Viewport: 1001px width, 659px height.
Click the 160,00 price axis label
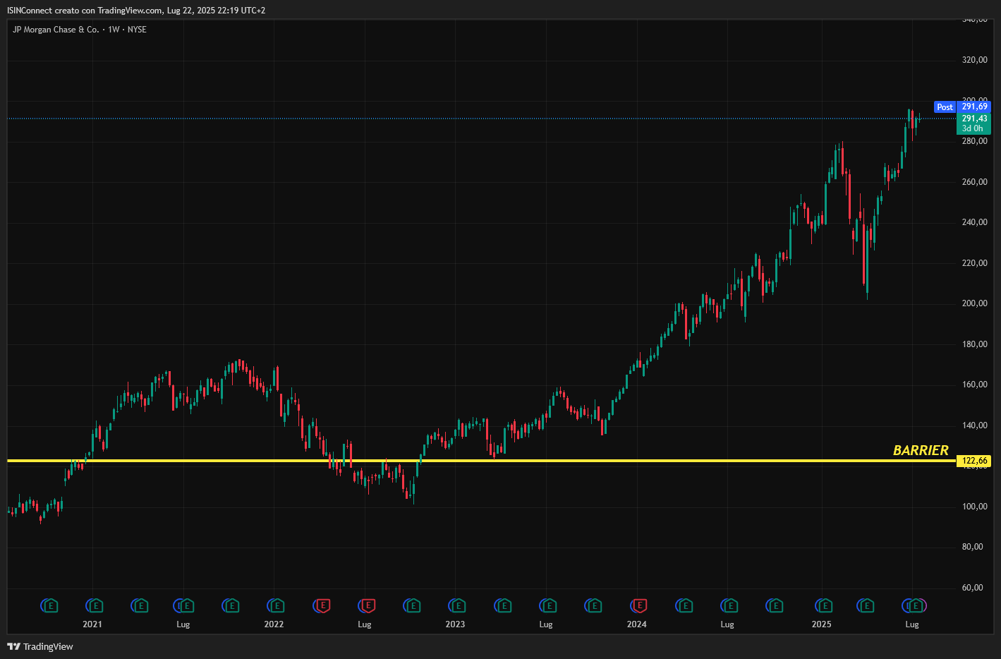(x=975, y=385)
